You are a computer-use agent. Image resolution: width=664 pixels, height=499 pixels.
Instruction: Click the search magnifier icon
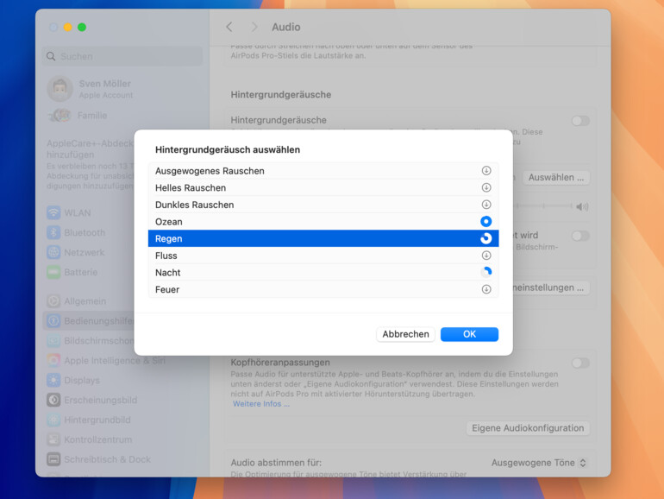(51, 56)
